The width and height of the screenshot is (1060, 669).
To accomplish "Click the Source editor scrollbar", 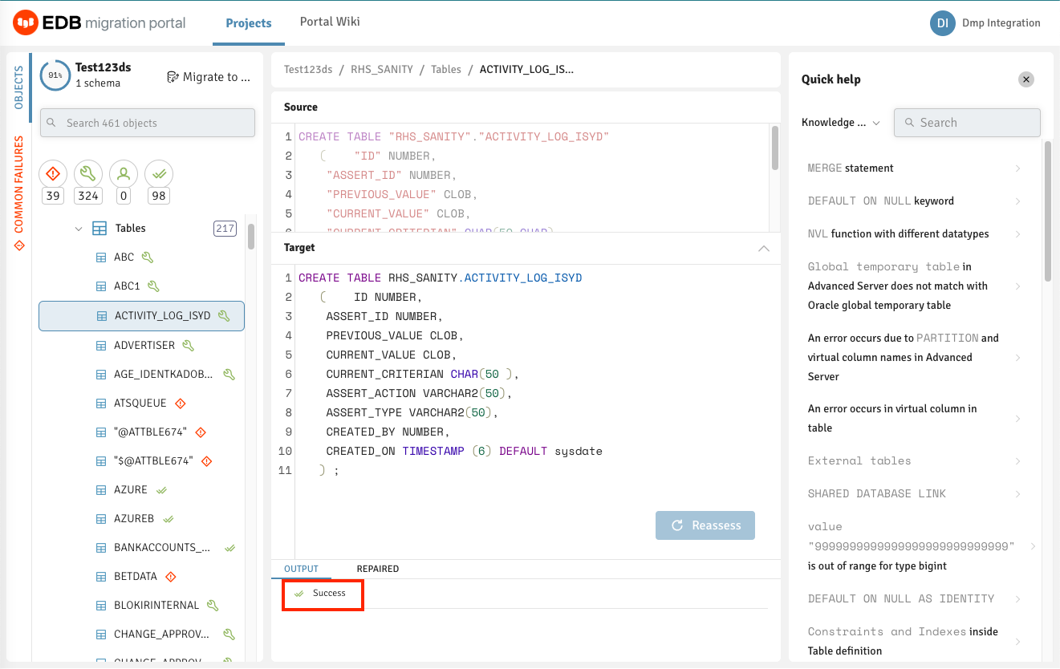I will (x=774, y=148).
